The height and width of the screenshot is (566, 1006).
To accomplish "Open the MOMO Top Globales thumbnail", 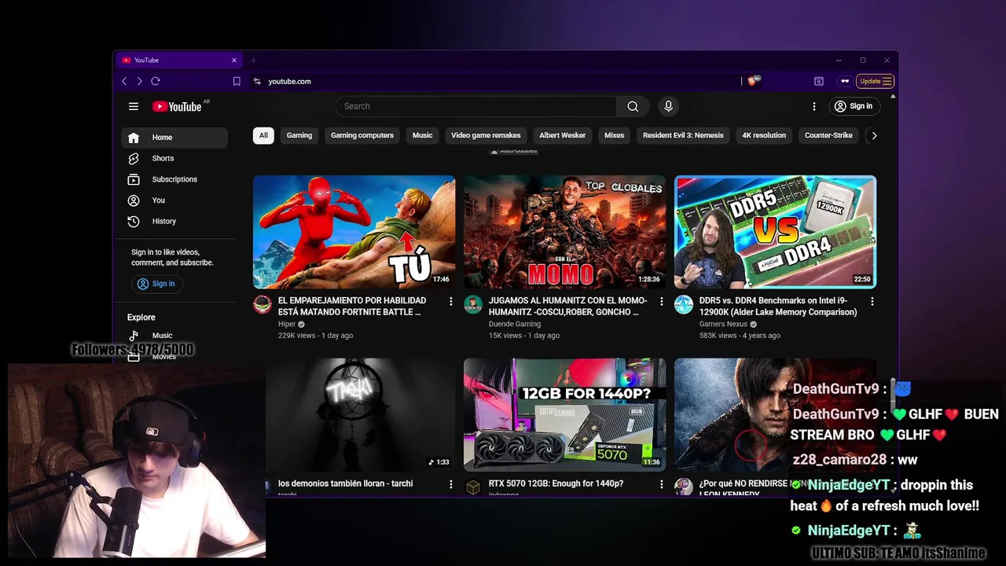I will 564,232.
